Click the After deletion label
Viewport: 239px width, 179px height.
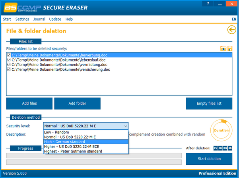point(198,148)
